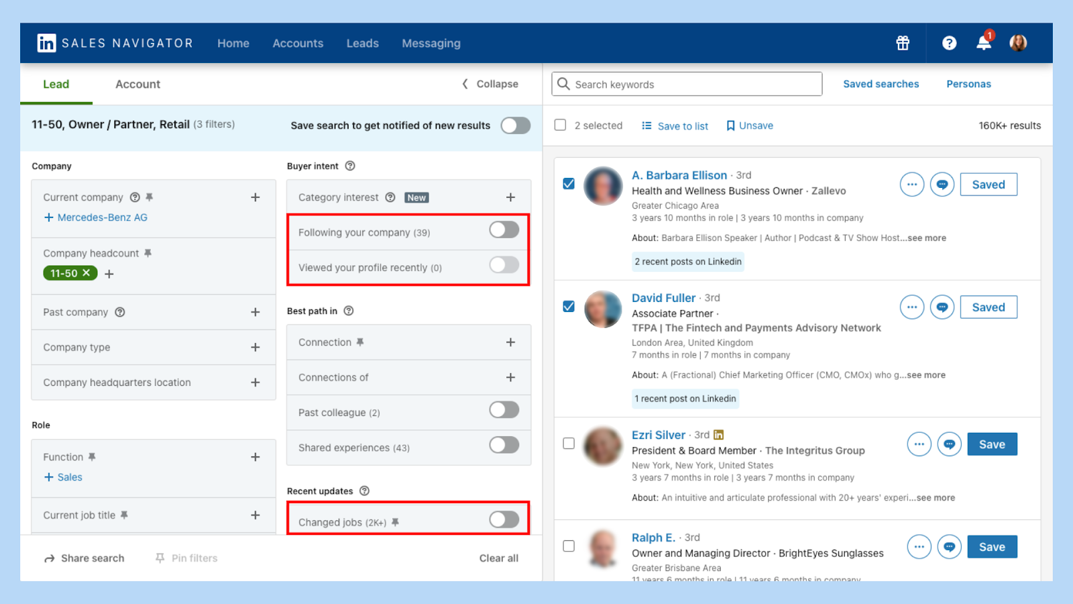
Task: Expand the Current company filter
Action: click(256, 197)
